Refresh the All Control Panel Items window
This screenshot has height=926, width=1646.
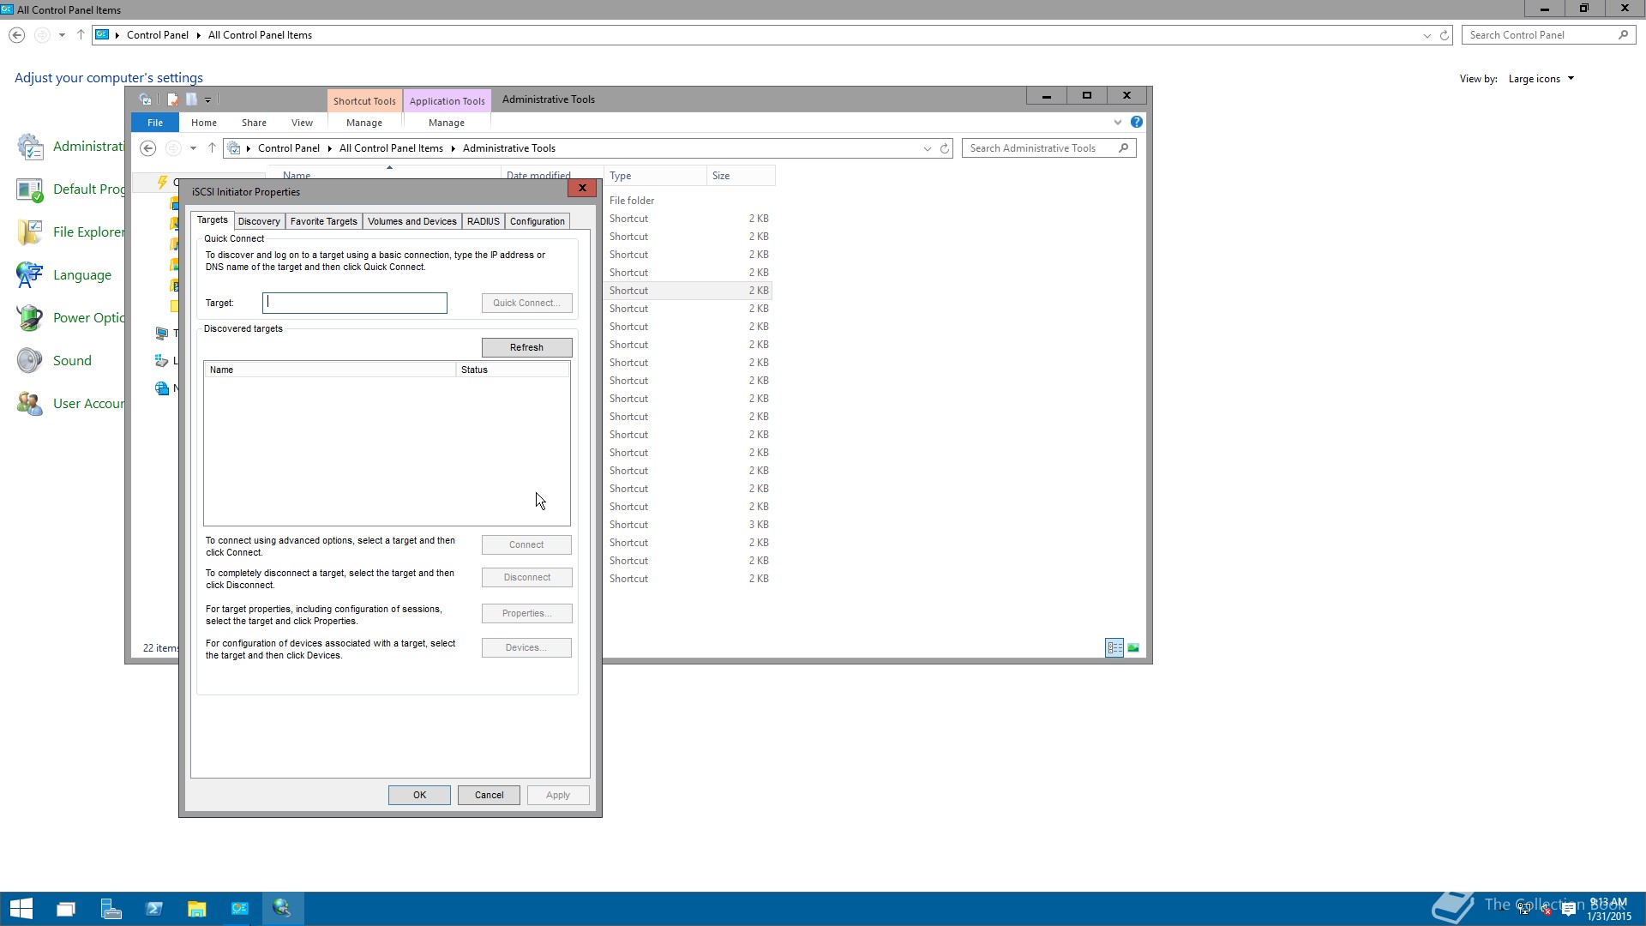point(1445,35)
